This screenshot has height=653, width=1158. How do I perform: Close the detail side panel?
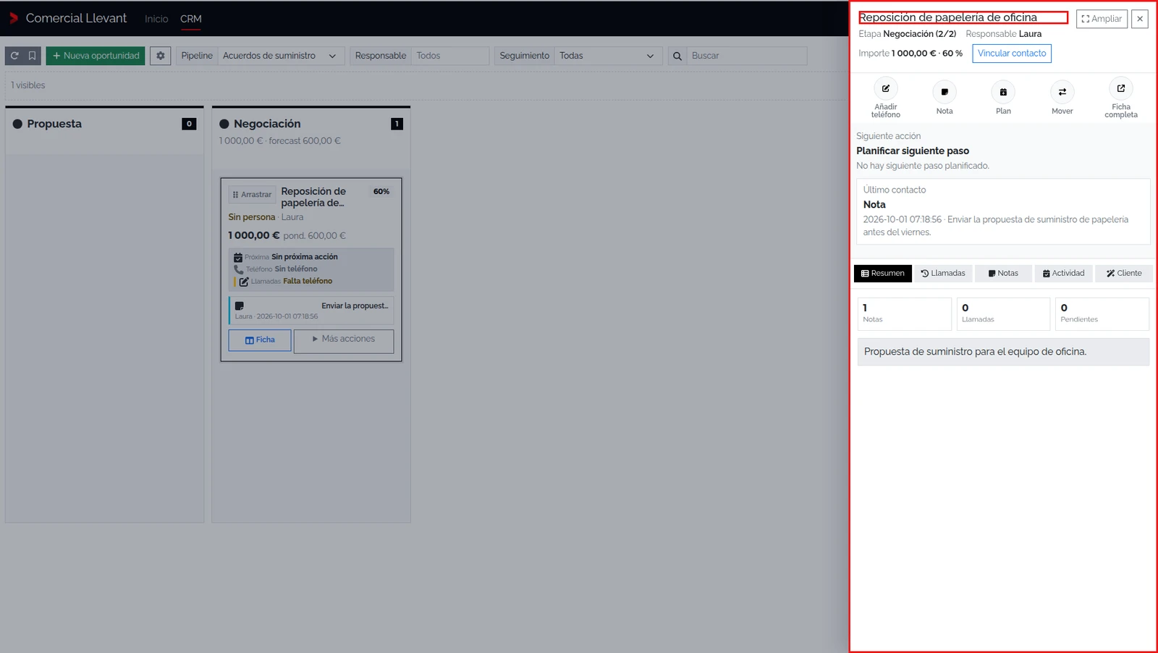pos(1140,19)
